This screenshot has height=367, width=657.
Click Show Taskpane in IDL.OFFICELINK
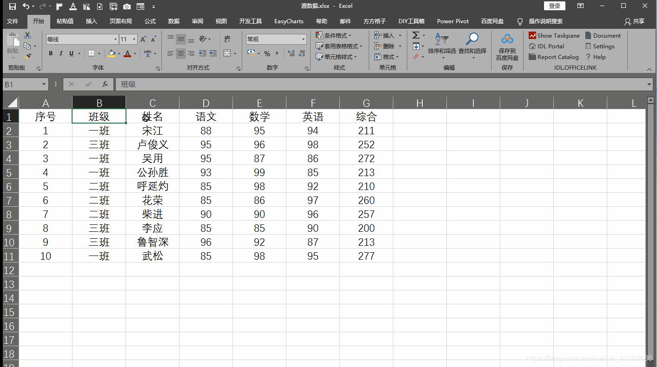tap(554, 35)
